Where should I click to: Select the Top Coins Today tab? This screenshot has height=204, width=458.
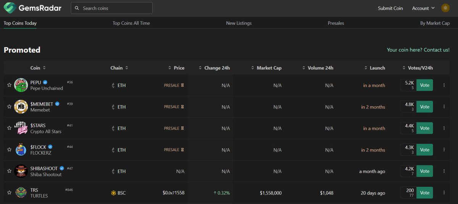tap(20, 23)
